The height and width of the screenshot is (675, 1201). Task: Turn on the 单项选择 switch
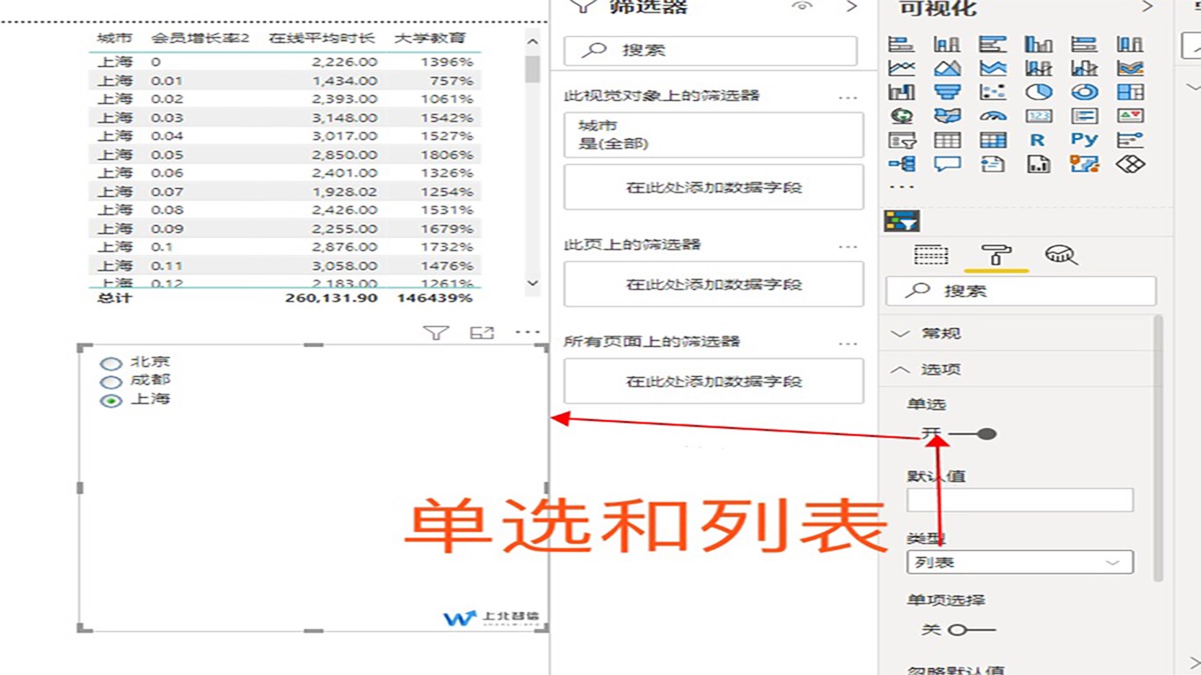pyautogui.click(x=972, y=629)
